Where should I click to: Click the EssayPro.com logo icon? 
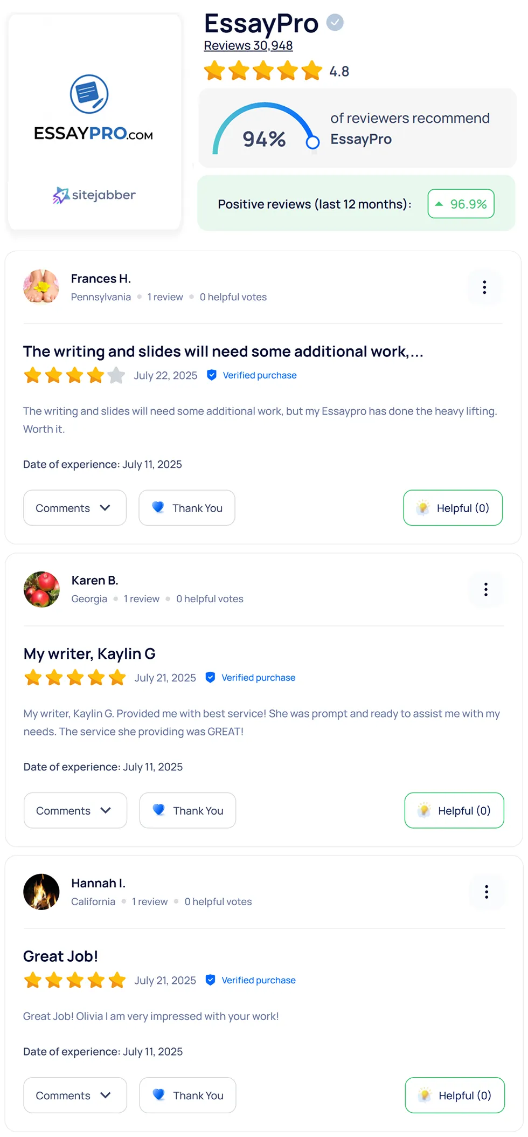[89, 94]
